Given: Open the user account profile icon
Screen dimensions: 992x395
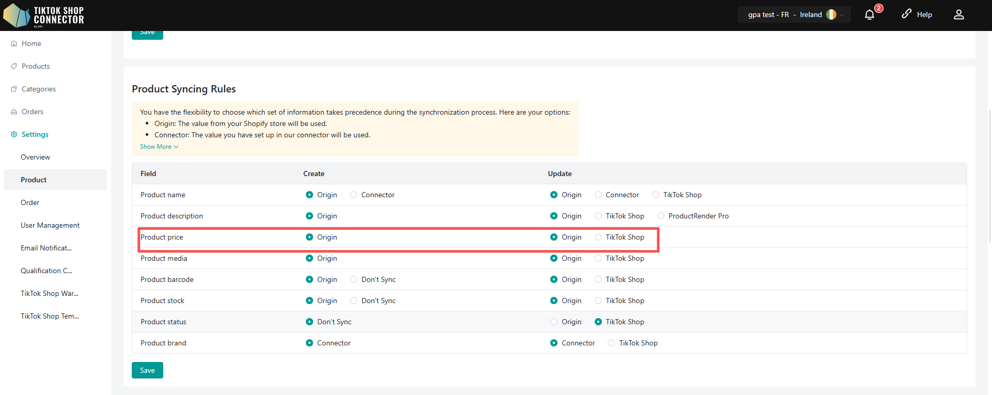Looking at the screenshot, I should (x=959, y=14).
